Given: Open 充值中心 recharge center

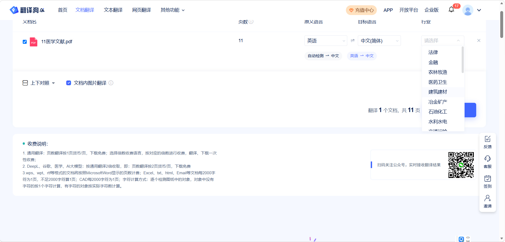Looking at the screenshot, I should (361, 10).
